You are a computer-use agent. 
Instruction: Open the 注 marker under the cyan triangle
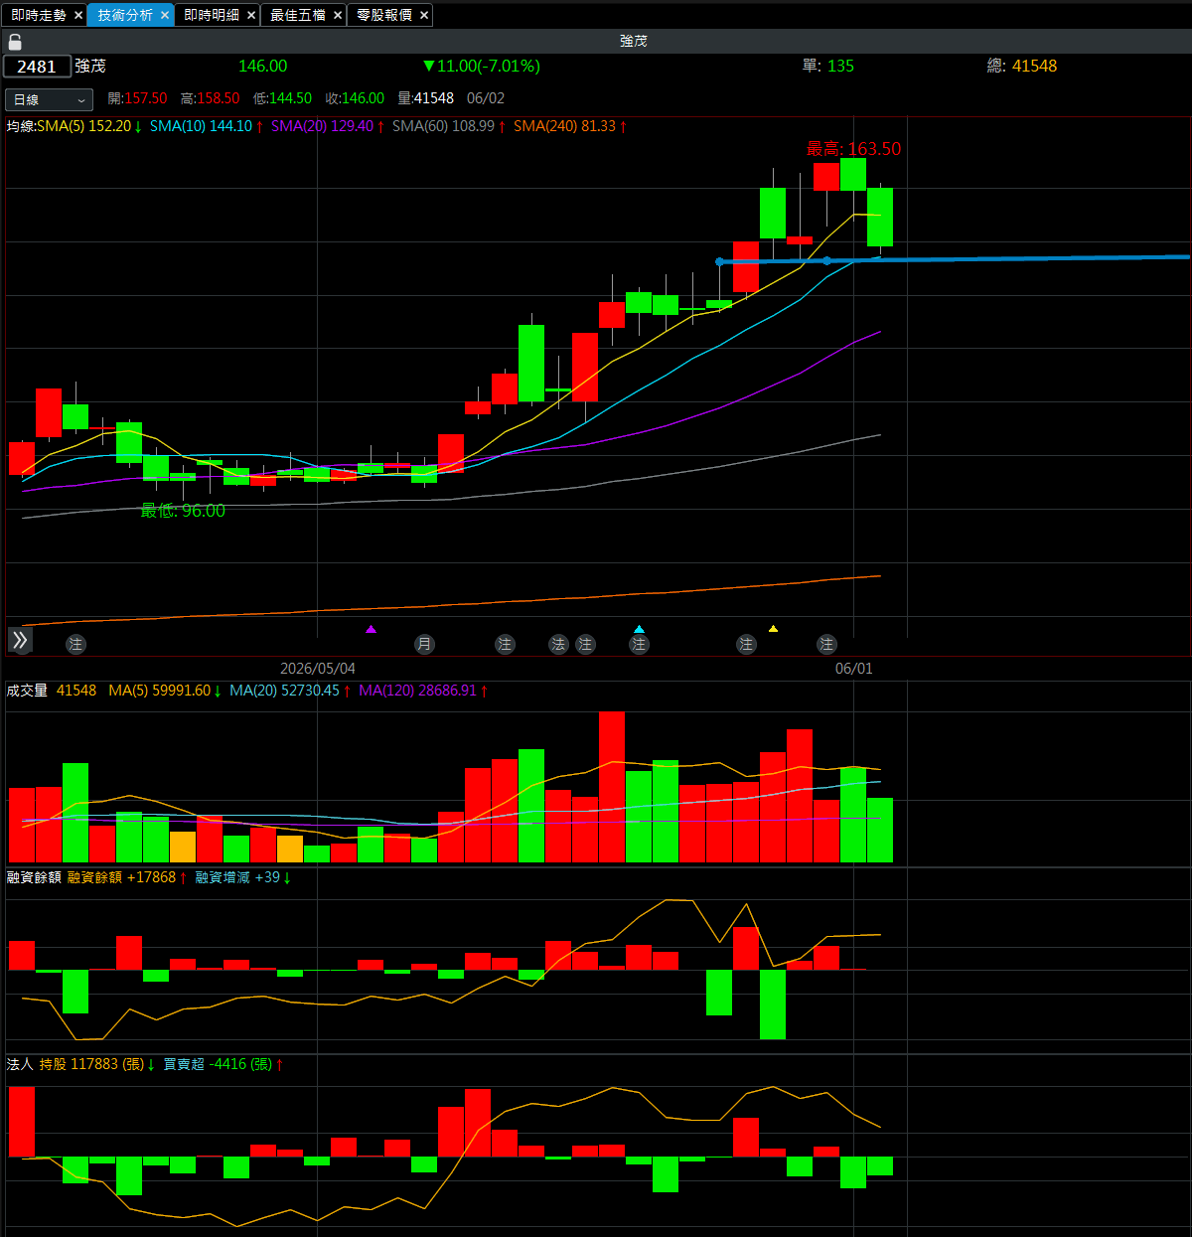click(639, 644)
